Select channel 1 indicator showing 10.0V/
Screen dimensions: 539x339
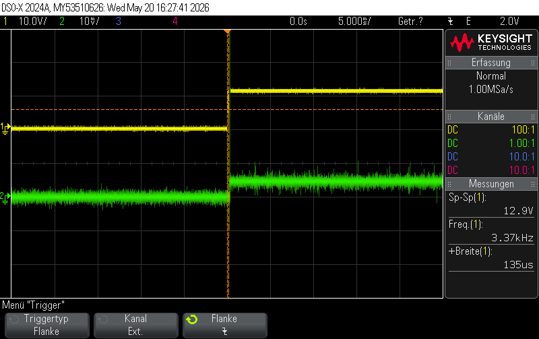tap(25, 22)
